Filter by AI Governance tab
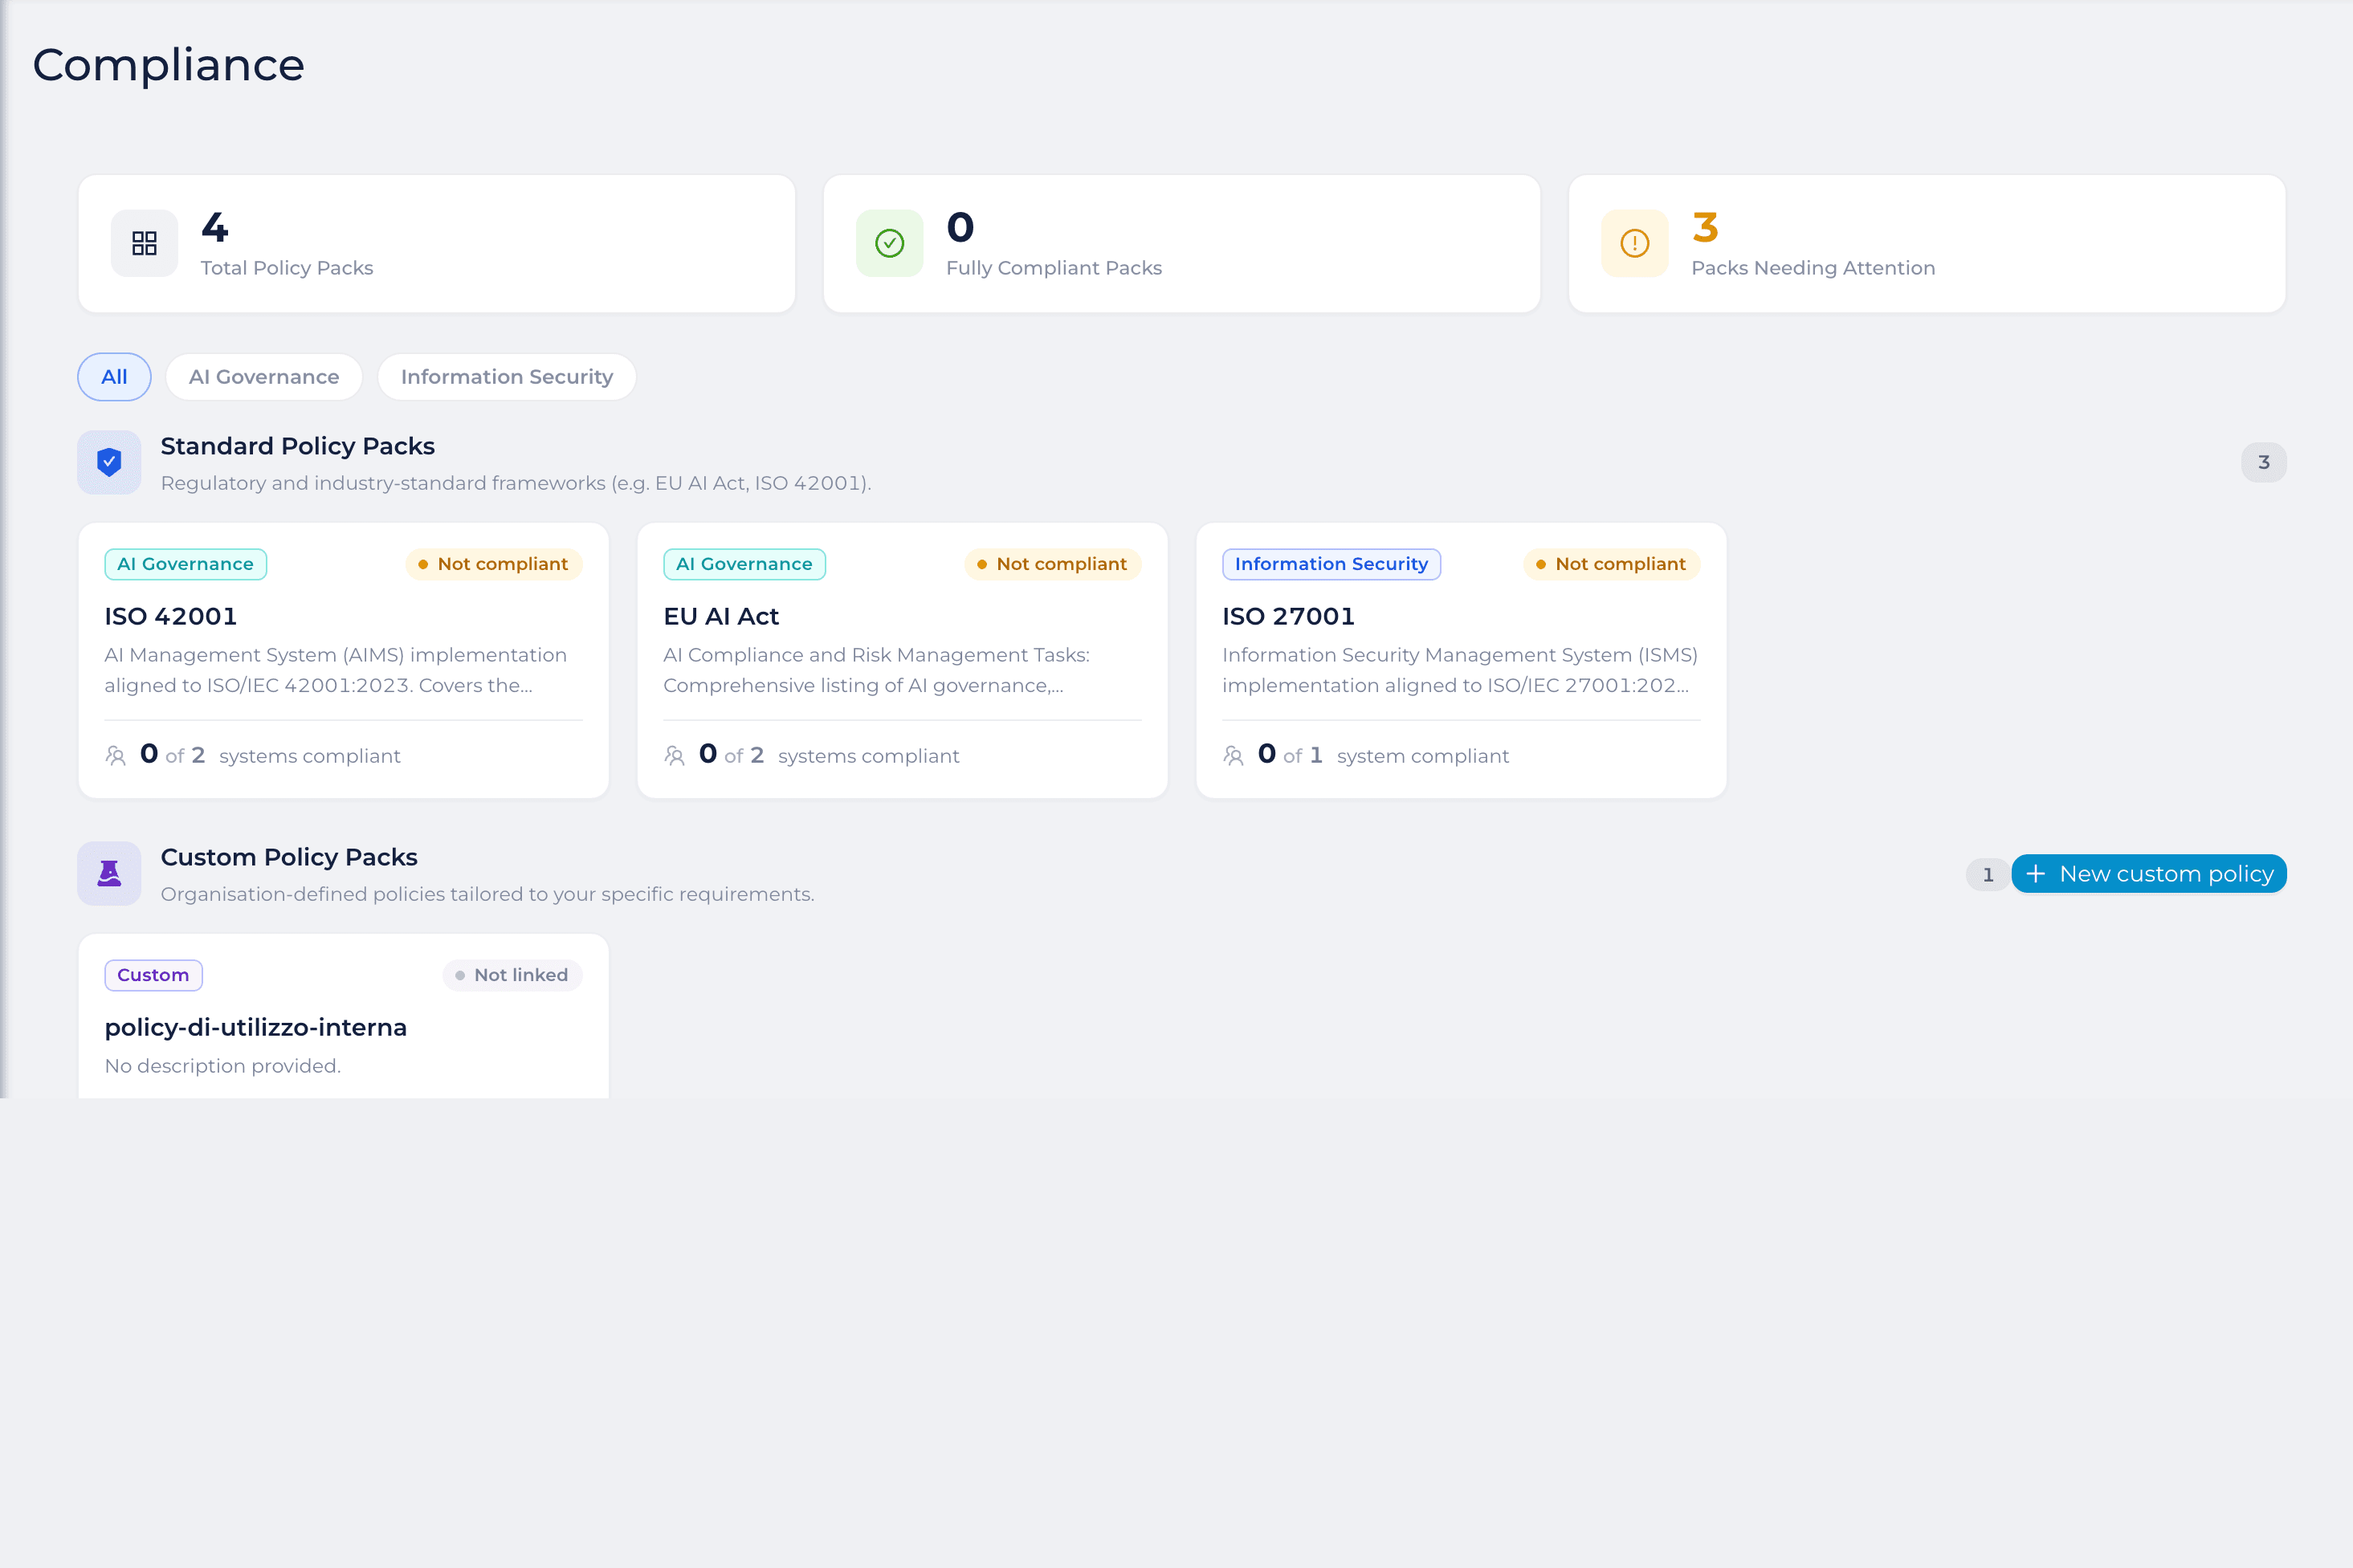 [264, 377]
